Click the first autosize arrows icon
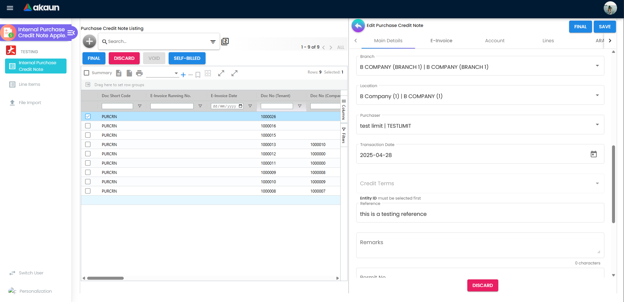This screenshot has height=302, width=624. click(221, 73)
